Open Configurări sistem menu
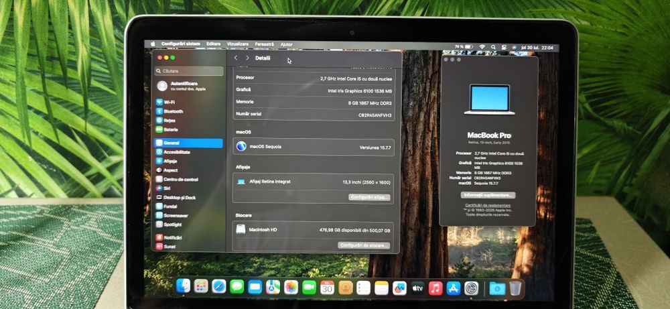Image resolution: width=670 pixels, height=309 pixels. (x=181, y=44)
